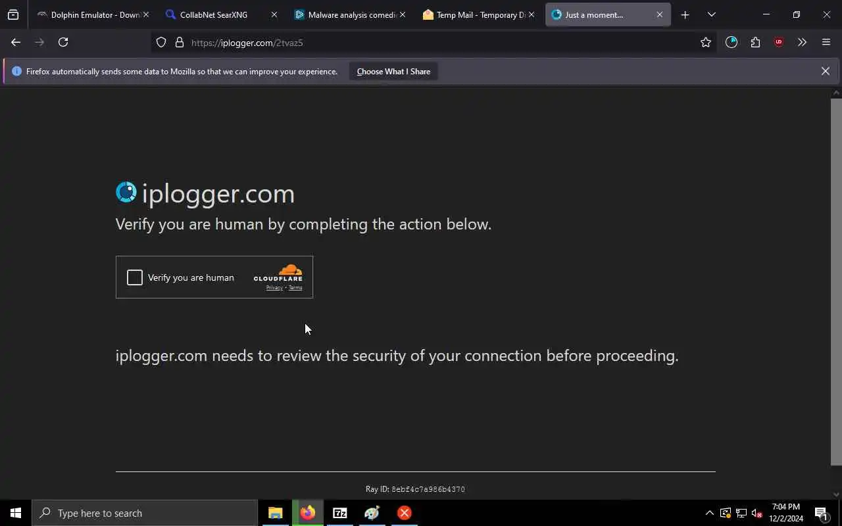Restore down the Firefox window

click(x=796, y=14)
